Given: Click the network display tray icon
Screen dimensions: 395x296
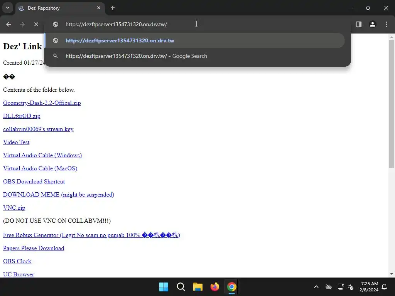Looking at the screenshot, I should pyautogui.click(x=341, y=287).
